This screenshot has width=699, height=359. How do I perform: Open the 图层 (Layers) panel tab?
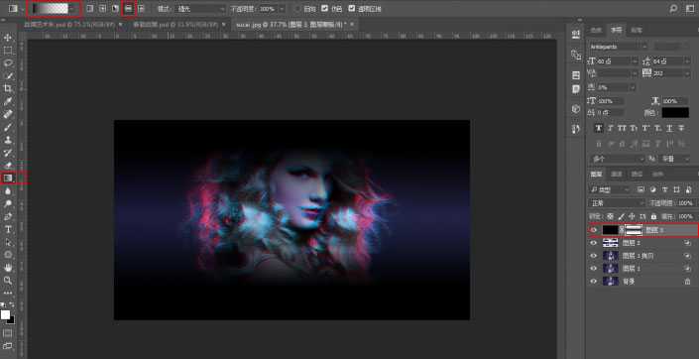click(596, 174)
